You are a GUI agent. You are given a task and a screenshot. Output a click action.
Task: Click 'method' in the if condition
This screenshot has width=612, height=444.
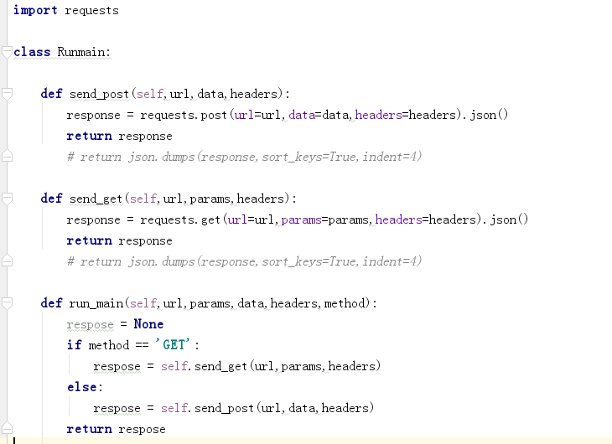109,345
